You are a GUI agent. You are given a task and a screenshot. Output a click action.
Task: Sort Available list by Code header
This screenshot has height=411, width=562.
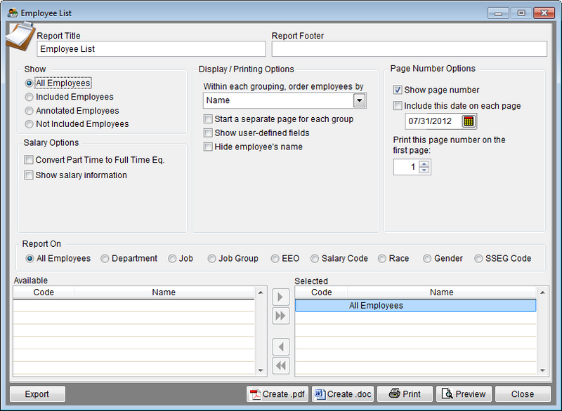(44, 292)
